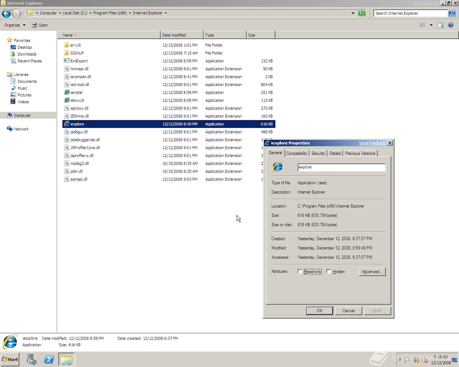Select the sqmapi.dll file row
The height and width of the screenshot is (367, 459).
click(169, 179)
